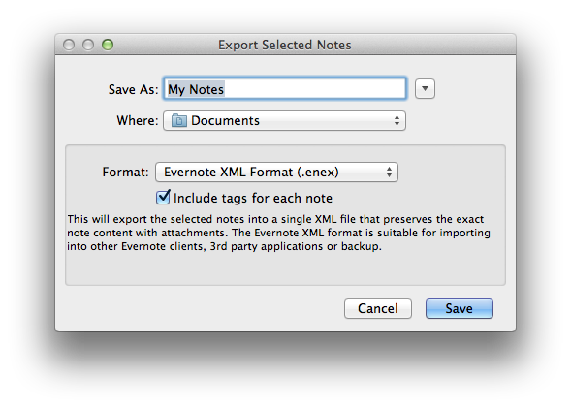The image size is (571, 408).
Task: Click the Export Selected Notes title
Action: pyautogui.click(x=285, y=45)
